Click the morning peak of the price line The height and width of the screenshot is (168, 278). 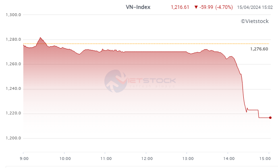click(40, 37)
